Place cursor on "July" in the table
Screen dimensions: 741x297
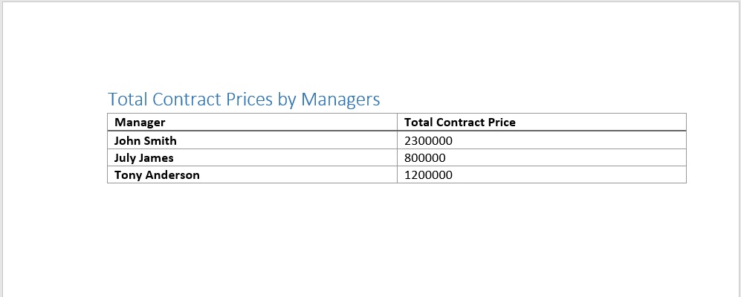tap(126, 158)
